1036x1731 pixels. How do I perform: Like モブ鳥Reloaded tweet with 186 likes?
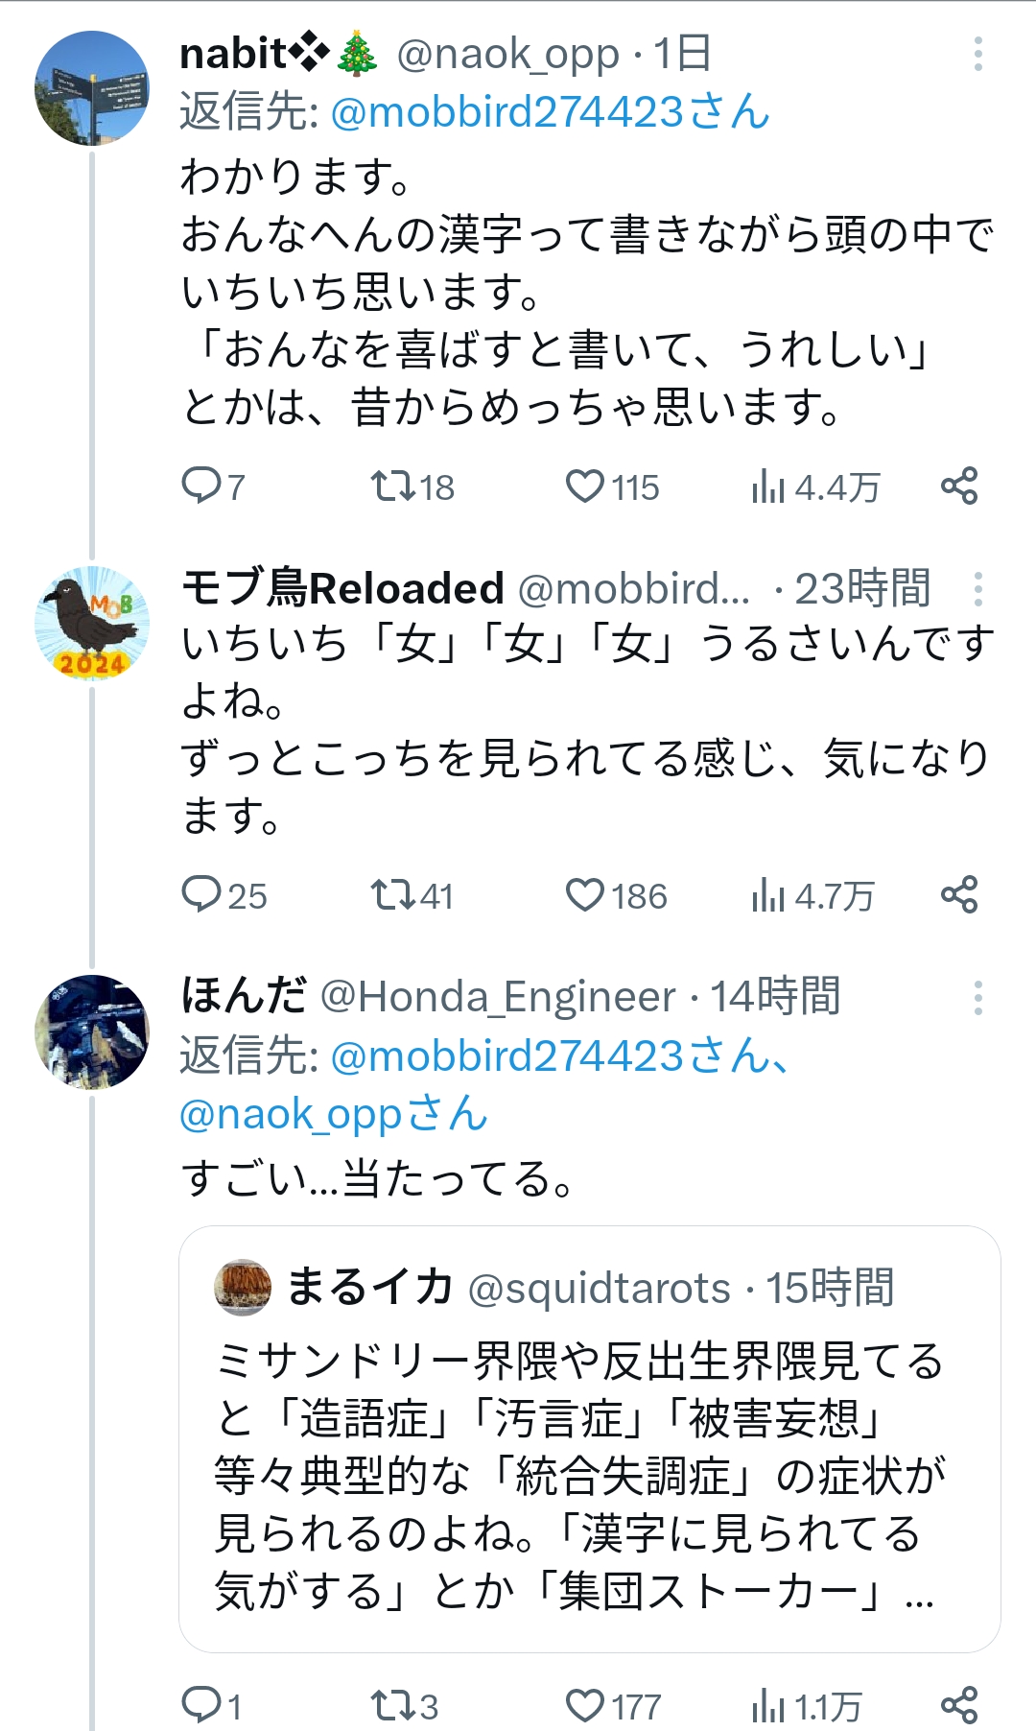[616, 895]
